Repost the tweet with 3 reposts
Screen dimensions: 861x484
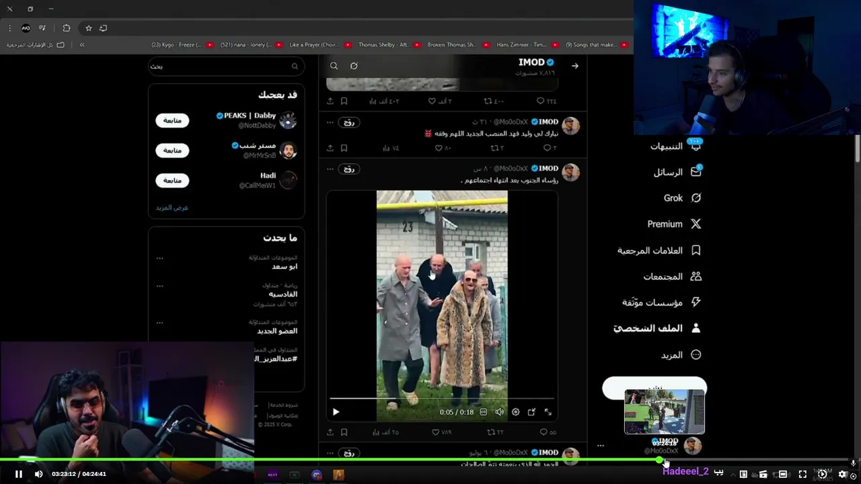pyautogui.click(x=496, y=148)
